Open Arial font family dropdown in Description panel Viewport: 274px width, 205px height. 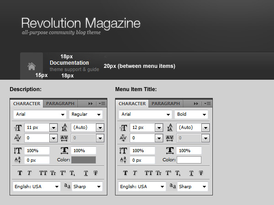40,114
